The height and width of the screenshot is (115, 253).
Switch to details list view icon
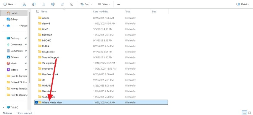(x=245, y=113)
